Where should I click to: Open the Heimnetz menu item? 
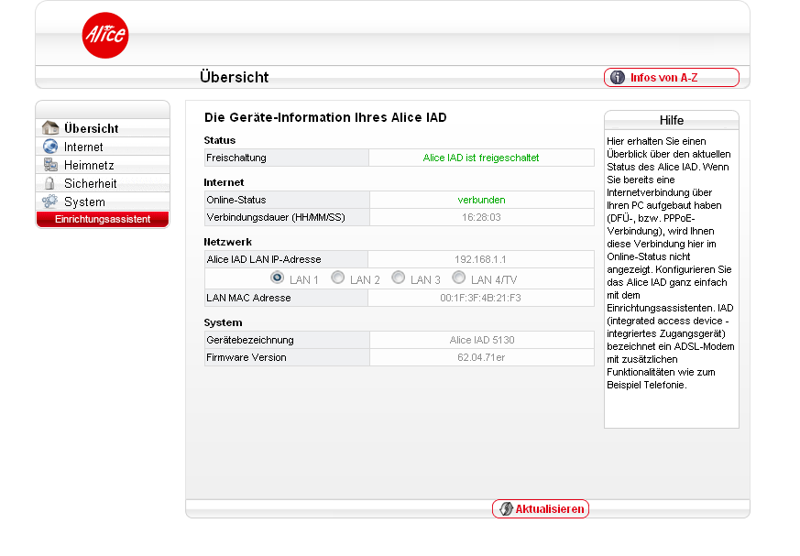coord(103,165)
